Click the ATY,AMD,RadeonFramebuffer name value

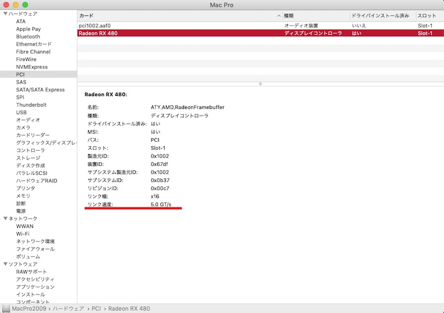tap(187, 107)
